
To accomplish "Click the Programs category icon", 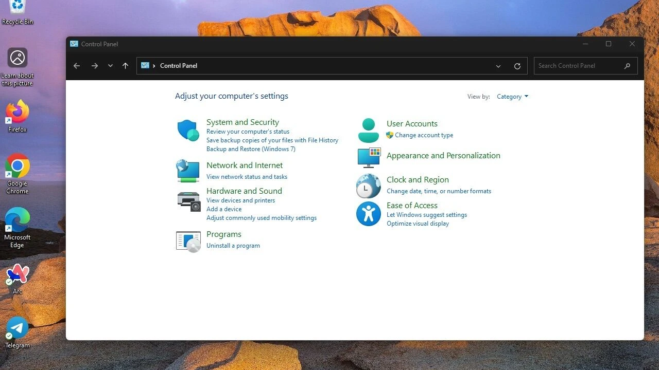I will tap(188, 241).
